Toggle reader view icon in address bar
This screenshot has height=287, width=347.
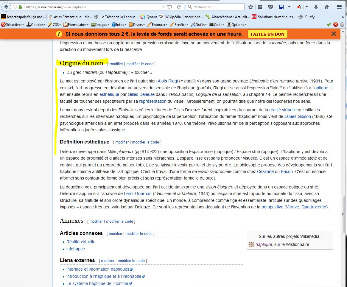tap(169, 7)
